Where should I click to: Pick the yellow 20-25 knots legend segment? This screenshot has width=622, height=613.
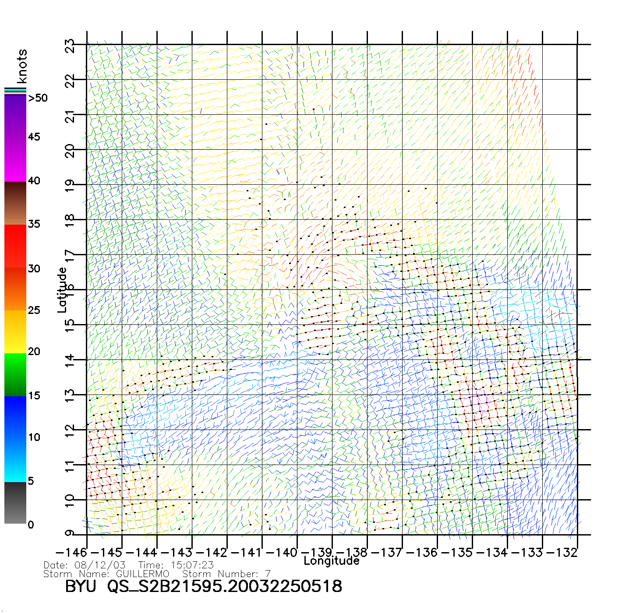(15, 331)
